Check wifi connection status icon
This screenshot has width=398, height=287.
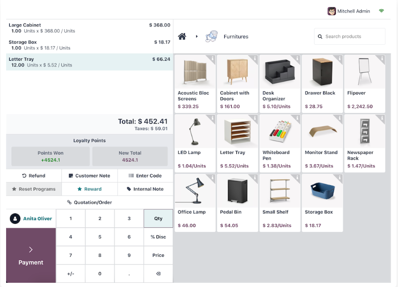pos(381,11)
